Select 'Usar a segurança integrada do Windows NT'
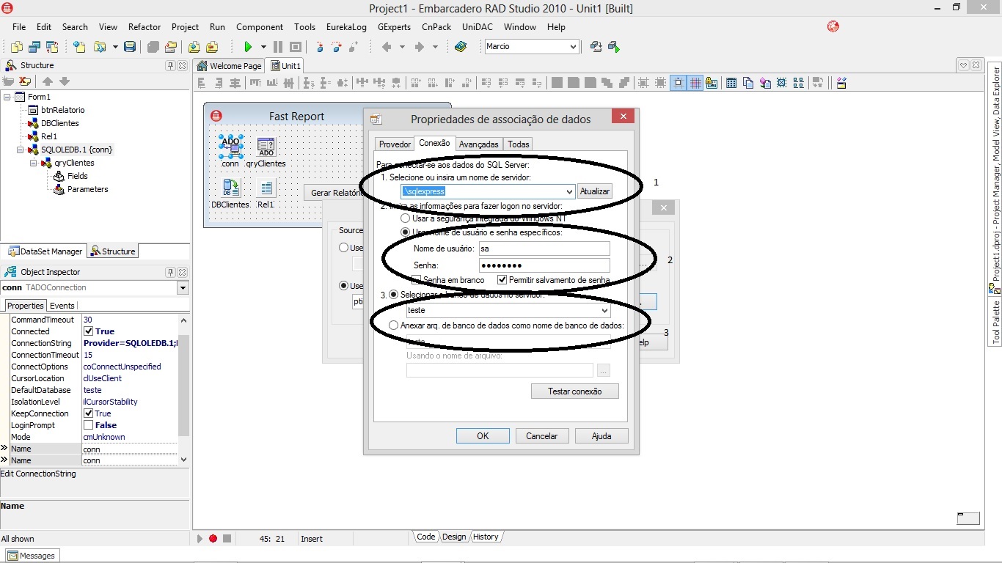This screenshot has height=563, width=1002. click(405, 218)
